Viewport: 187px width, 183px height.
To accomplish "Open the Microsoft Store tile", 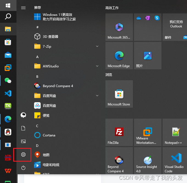I will tap(119, 94).
